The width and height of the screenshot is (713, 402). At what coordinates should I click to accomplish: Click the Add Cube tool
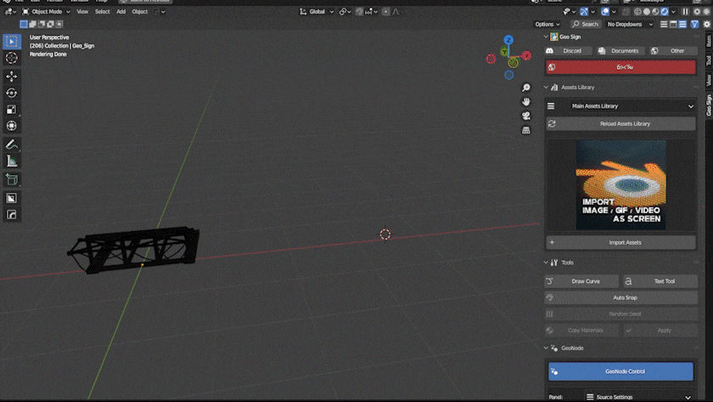12,179
